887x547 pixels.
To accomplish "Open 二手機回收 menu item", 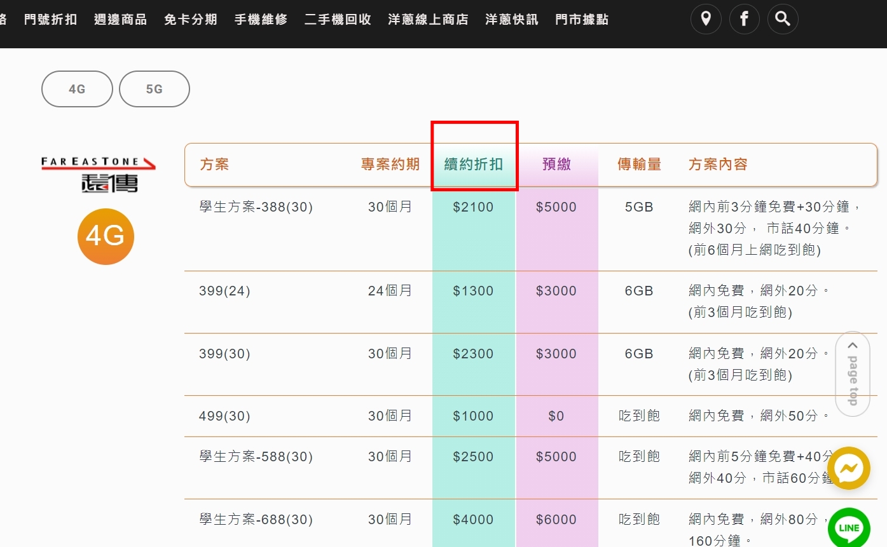I will [x=338, y=20].
